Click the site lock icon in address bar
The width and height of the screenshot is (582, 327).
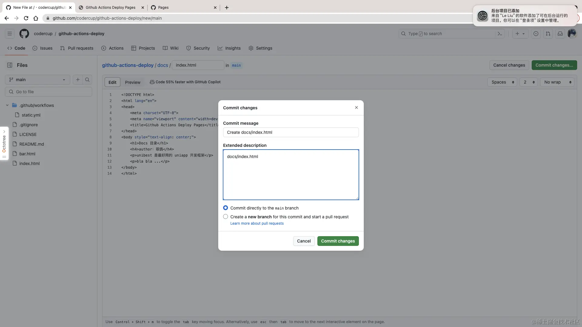[x=48, y=18]
